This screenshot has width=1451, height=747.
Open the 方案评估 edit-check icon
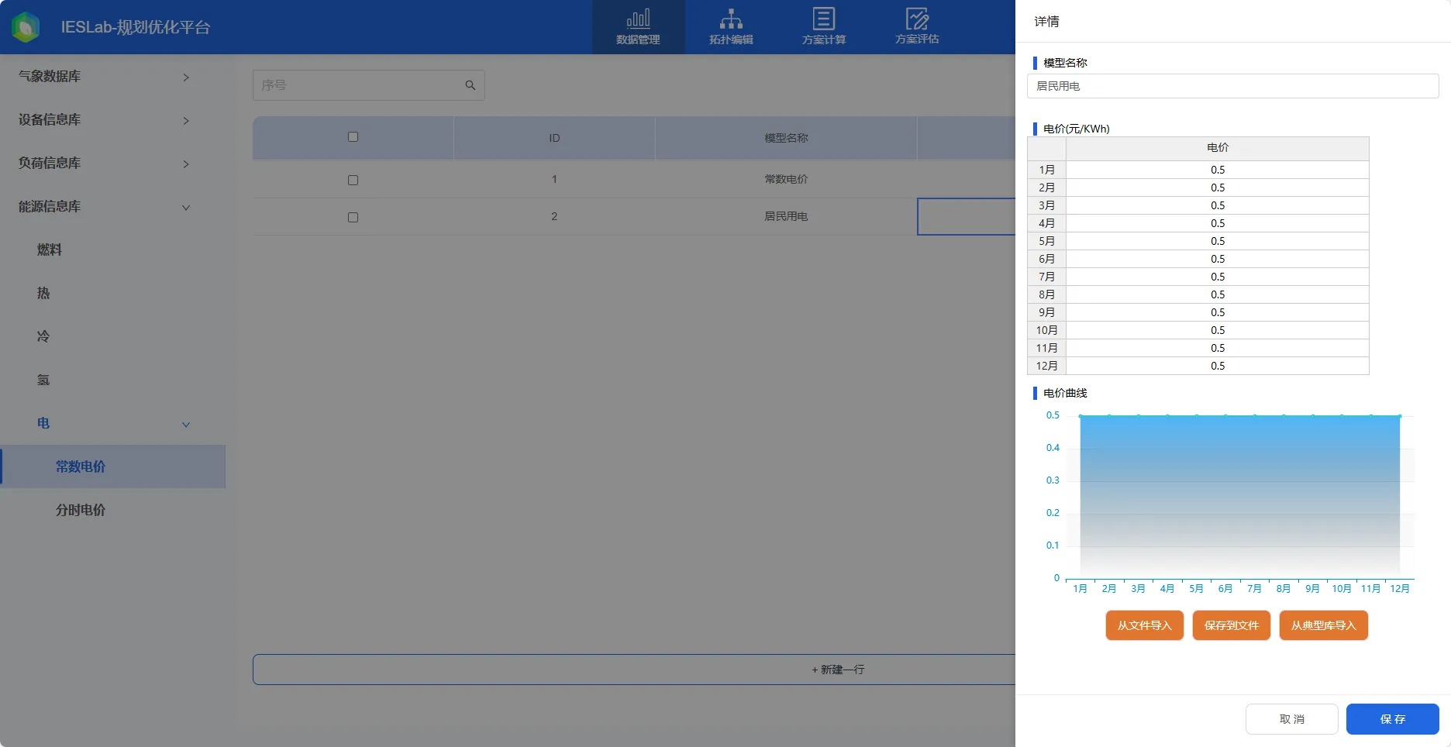917,19
